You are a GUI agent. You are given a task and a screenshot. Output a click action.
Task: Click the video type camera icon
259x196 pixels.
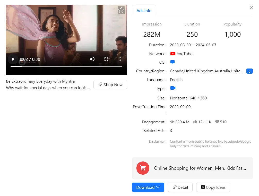click(x=173, y=88)
